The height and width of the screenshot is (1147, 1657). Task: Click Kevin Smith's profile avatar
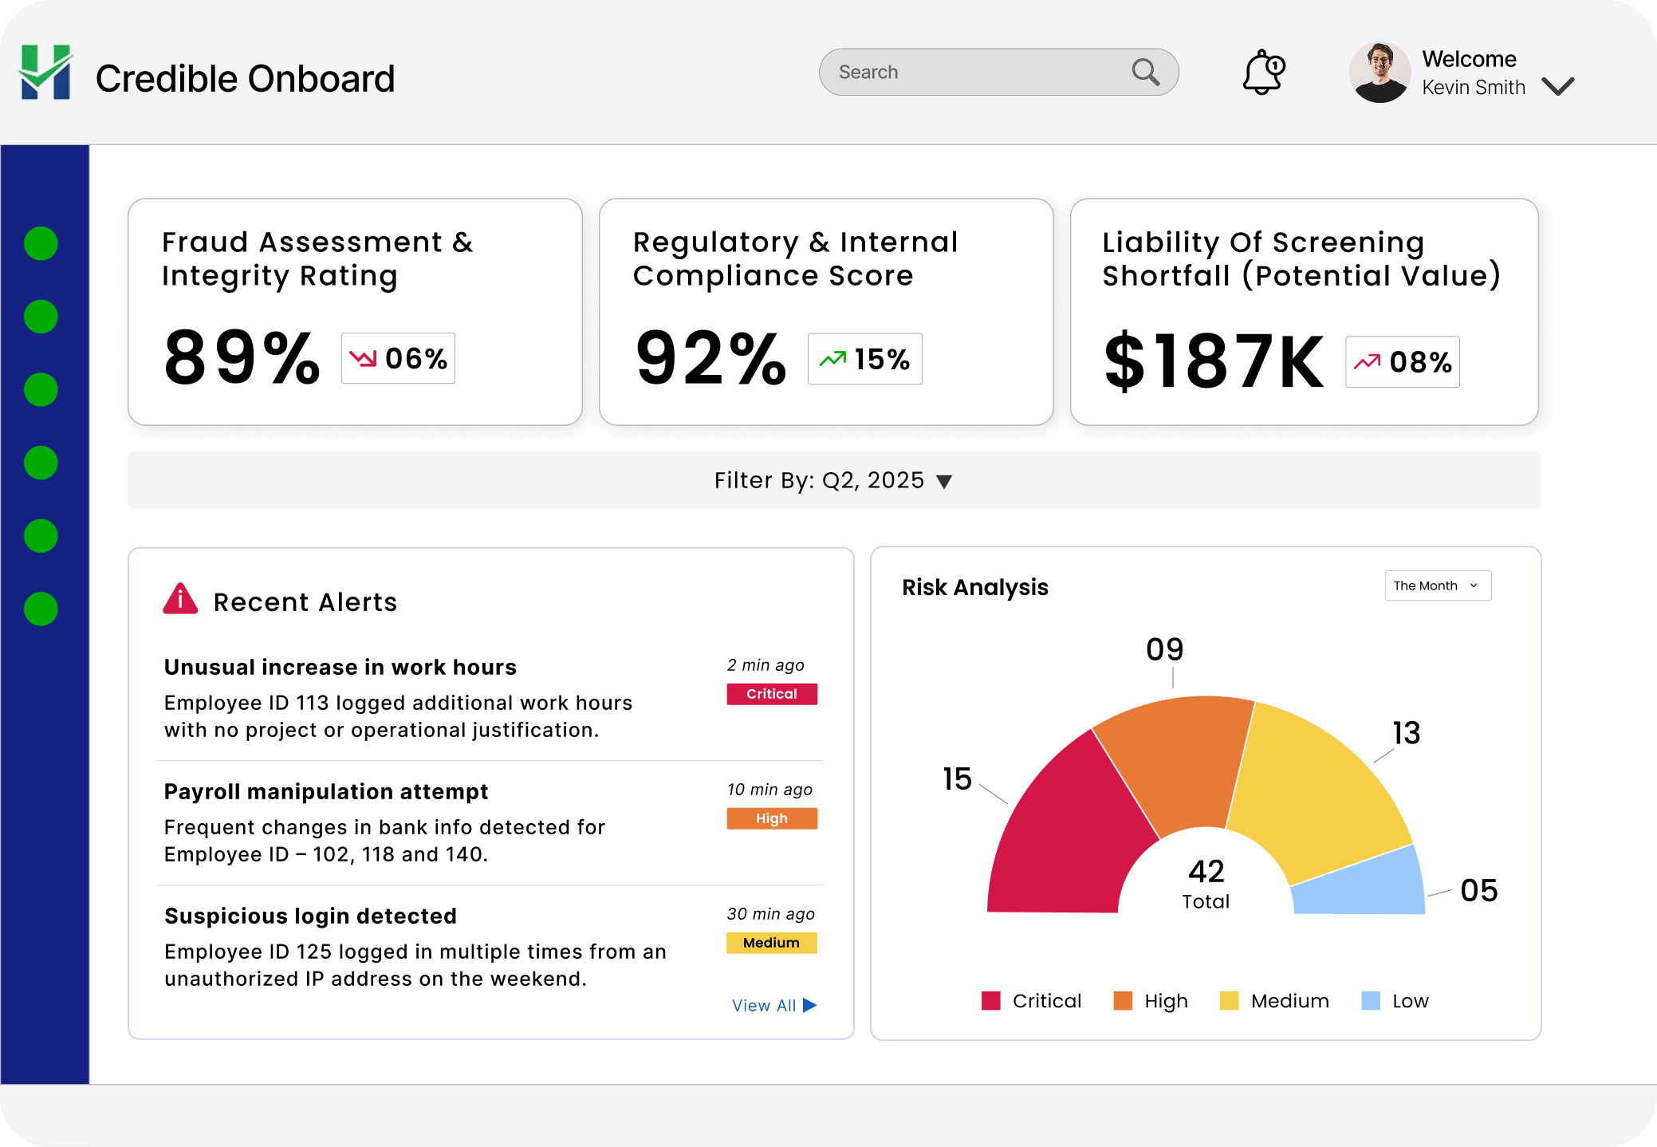tap(1379, 73)
